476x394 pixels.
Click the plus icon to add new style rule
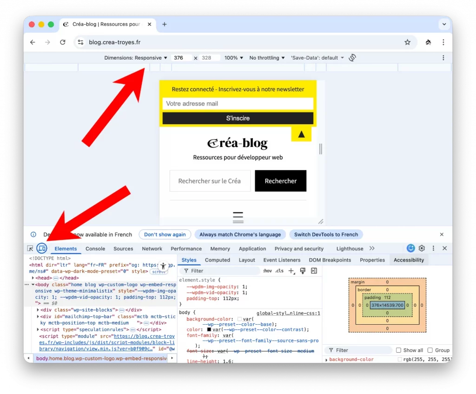291,271
